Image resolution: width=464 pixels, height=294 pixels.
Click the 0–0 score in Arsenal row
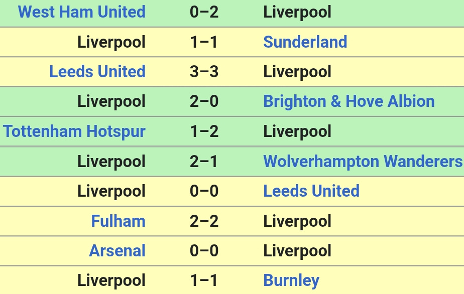[204, 250]
